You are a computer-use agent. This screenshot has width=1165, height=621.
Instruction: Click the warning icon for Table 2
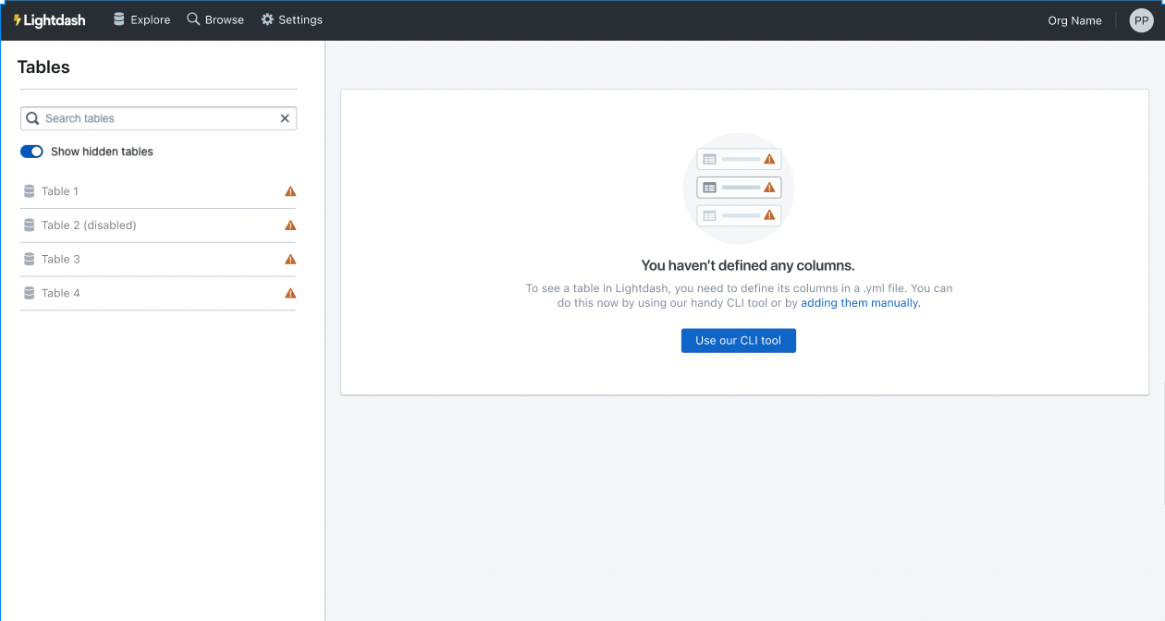point(290,225)
